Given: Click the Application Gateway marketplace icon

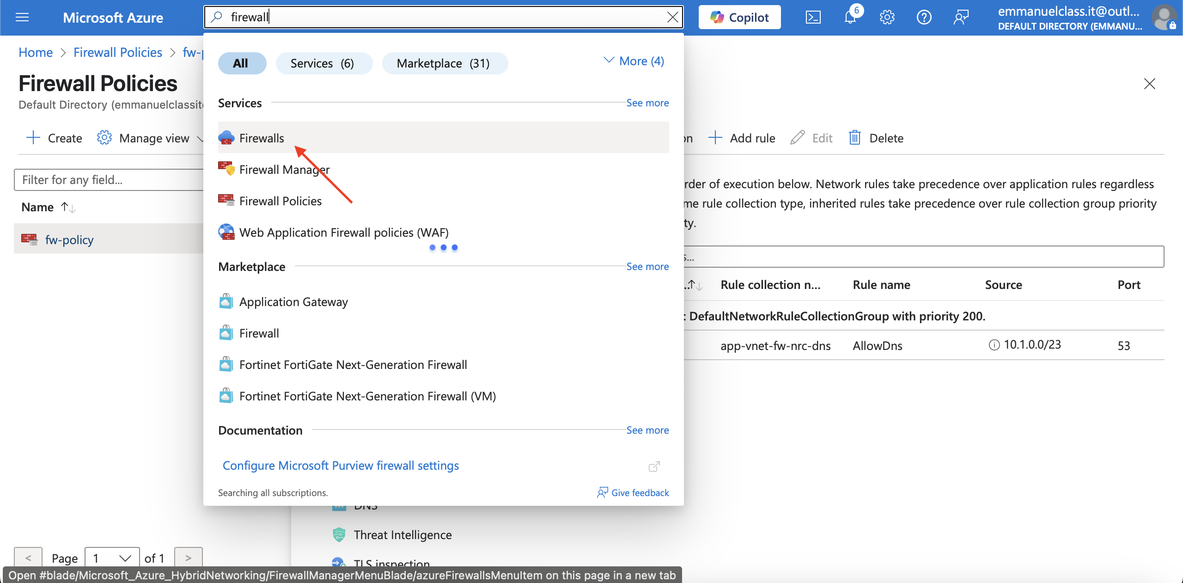Looking at the screenshot, I should point(226,301).
